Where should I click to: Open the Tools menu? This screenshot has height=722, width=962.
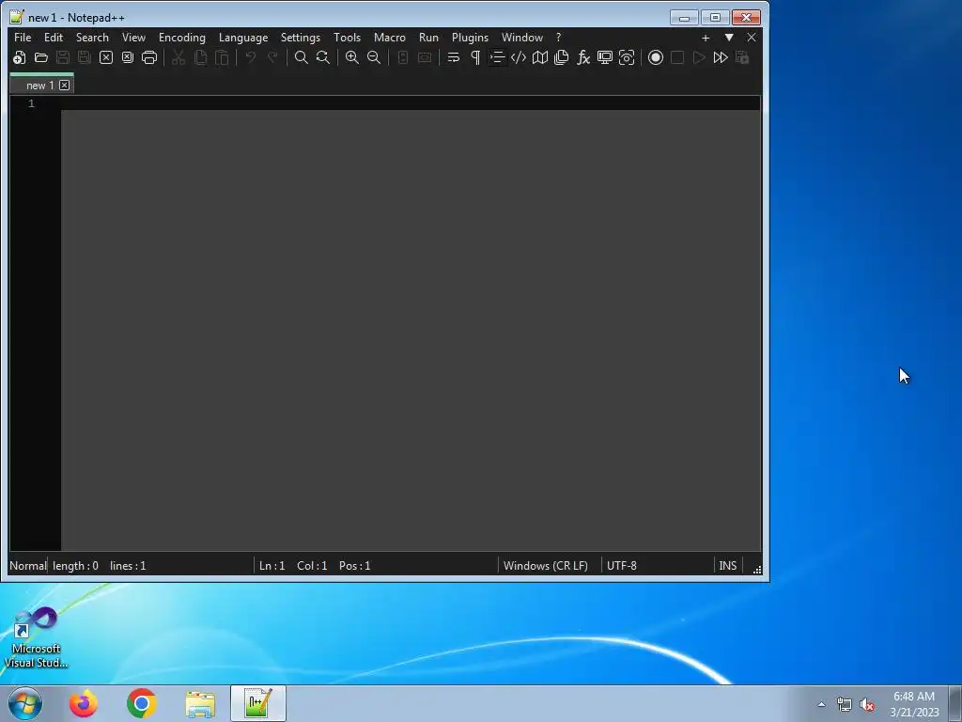coord(348,38)
